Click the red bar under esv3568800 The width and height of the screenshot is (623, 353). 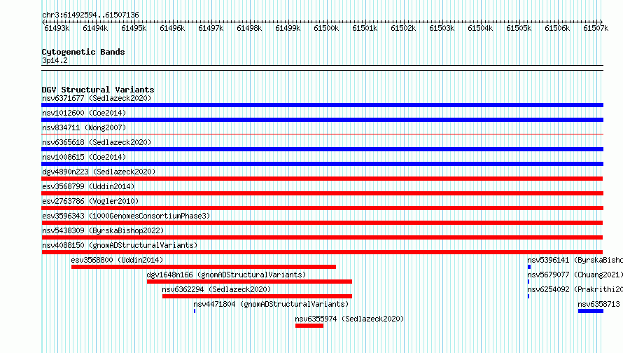(x=204, y=267)
